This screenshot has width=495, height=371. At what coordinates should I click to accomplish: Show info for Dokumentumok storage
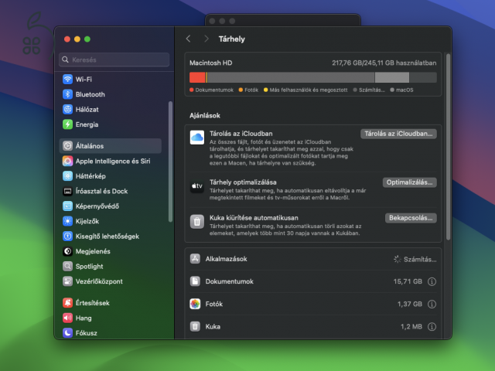432,282
